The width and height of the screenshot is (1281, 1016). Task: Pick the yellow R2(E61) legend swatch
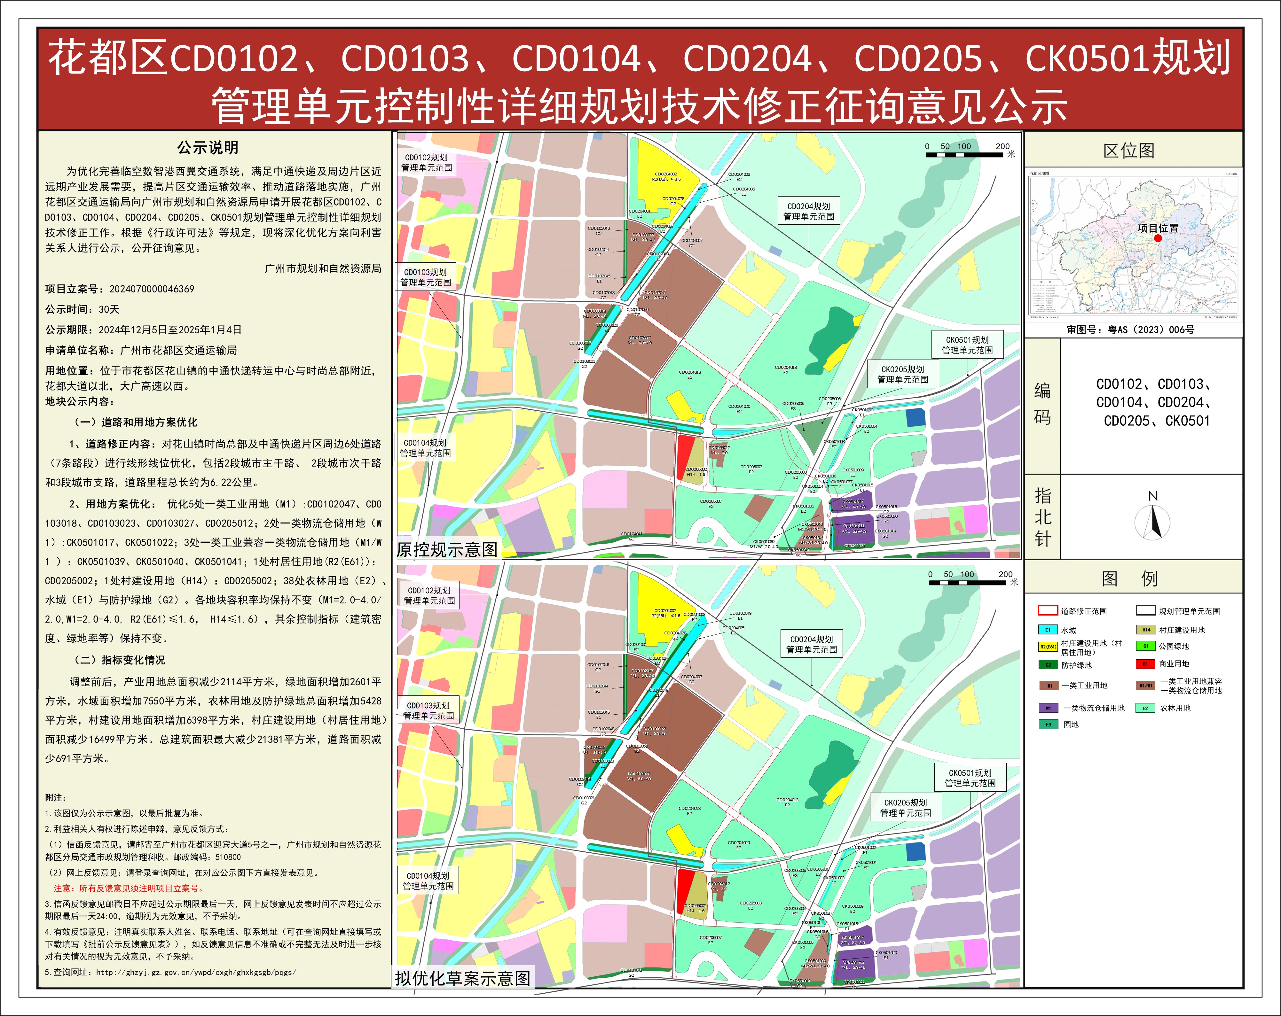pyautogui.click(x=1048, y=647)
